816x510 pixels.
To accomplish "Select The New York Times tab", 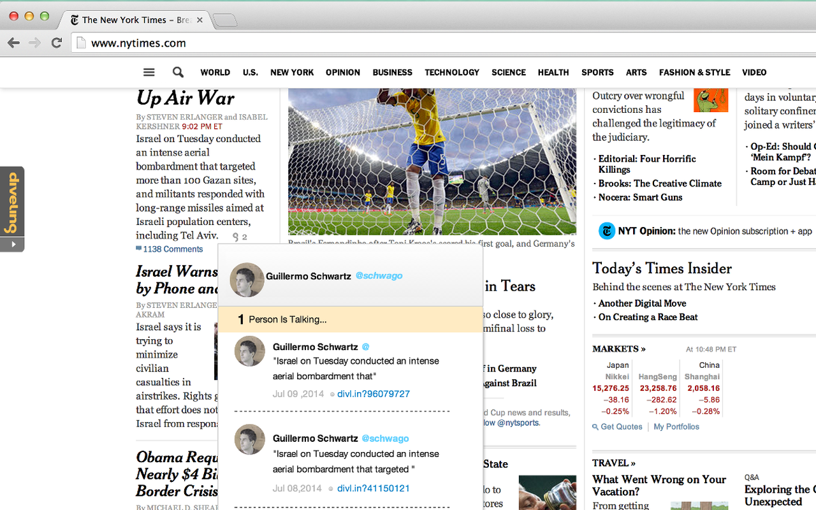I will click(x=134, y=20).
